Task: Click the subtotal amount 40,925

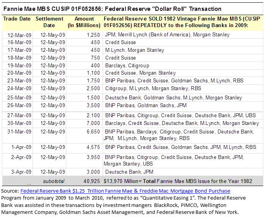Action: [92, 181]
